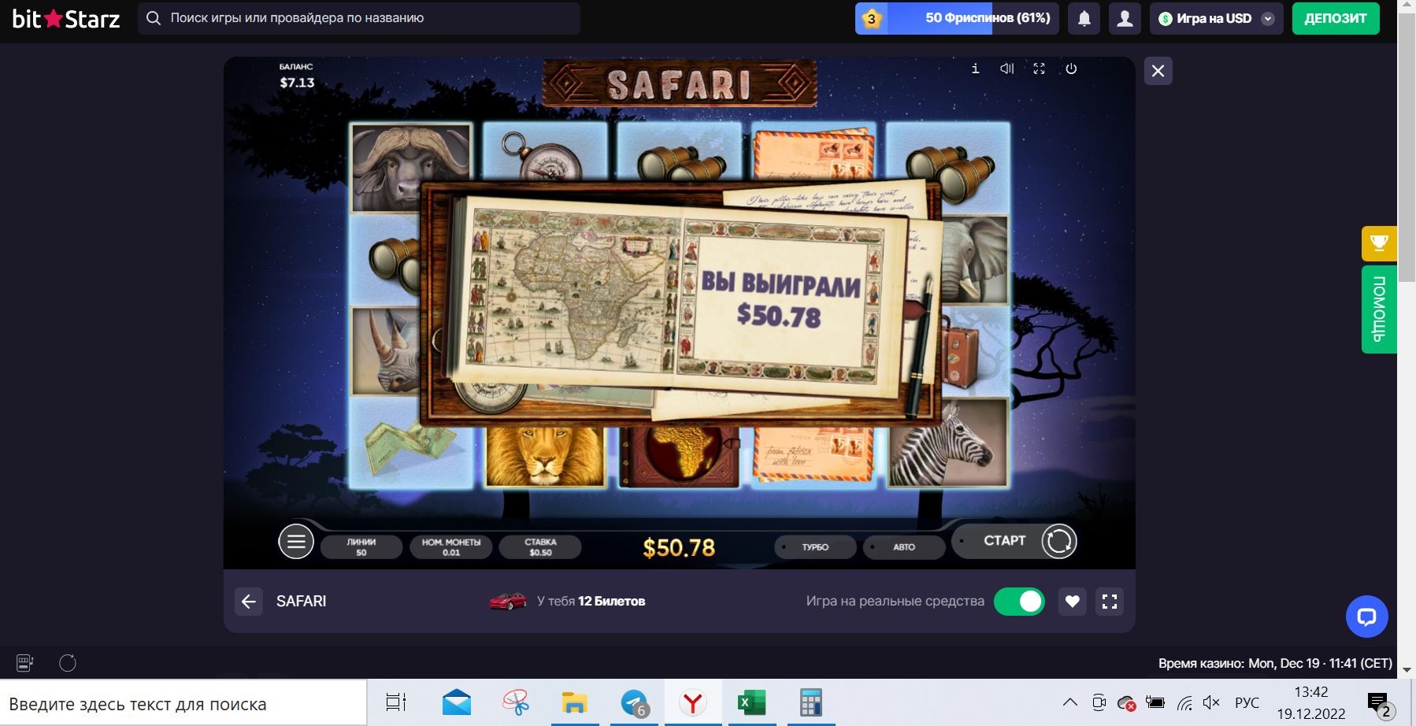Open the live chat bubble
The image size is (1416, 726).
pos(1366,617)
